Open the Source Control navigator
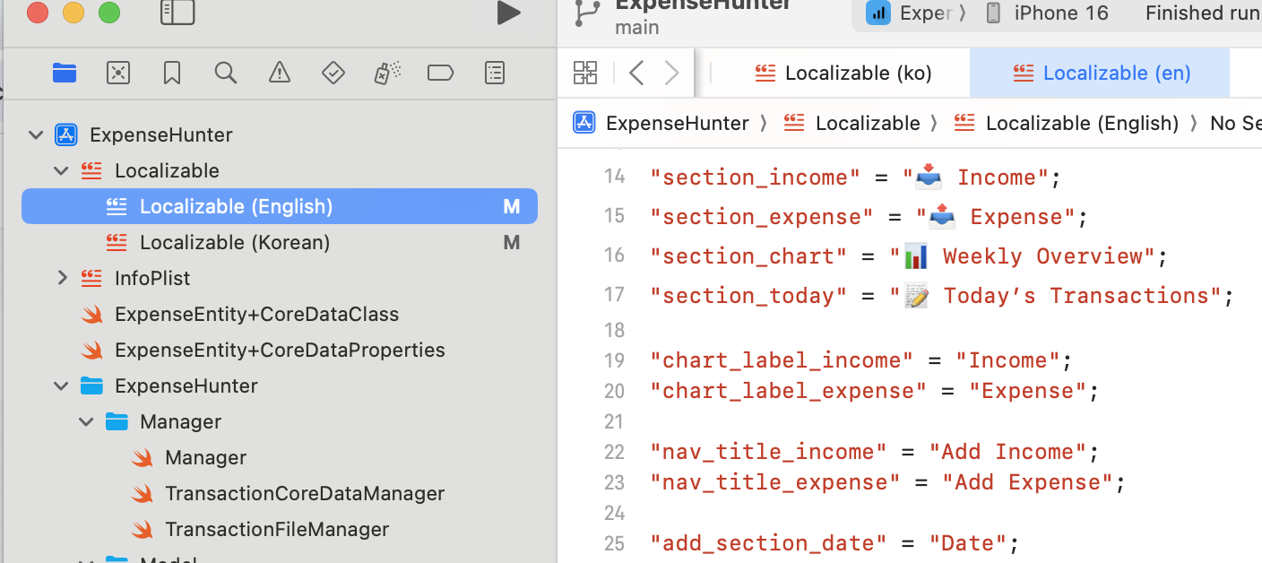 click(x=118, y=73)
